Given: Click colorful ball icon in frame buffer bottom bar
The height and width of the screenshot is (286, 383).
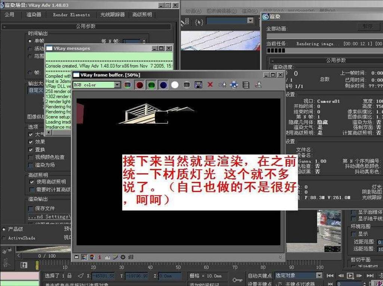Looking at the screenshot, I should point(92,257).
